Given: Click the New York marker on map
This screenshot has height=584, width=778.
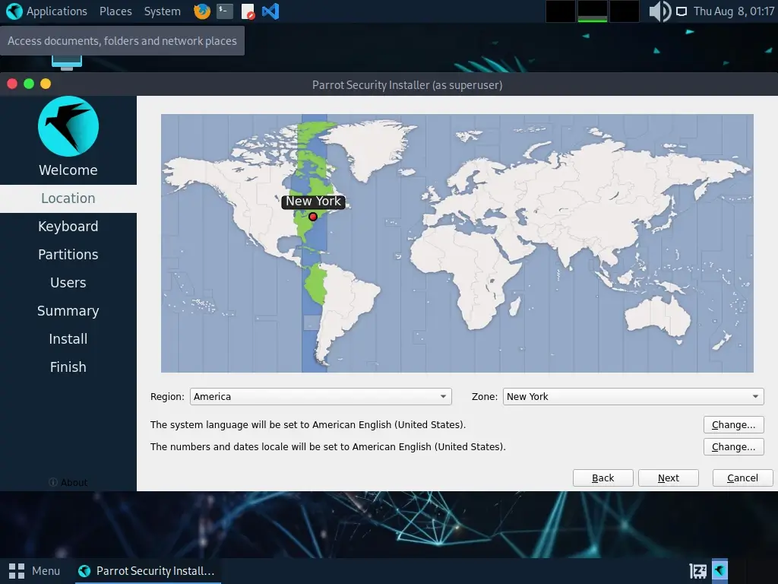Looking at the screenshot, I should 312,217.
